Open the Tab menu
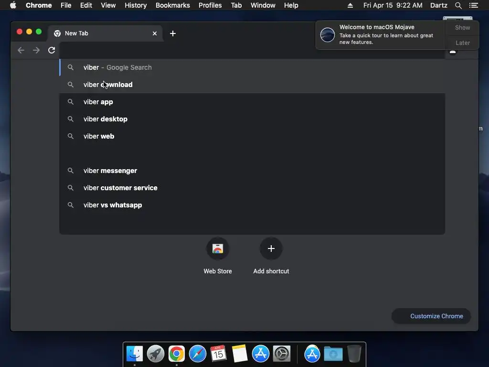 click(x=236, y=5)
